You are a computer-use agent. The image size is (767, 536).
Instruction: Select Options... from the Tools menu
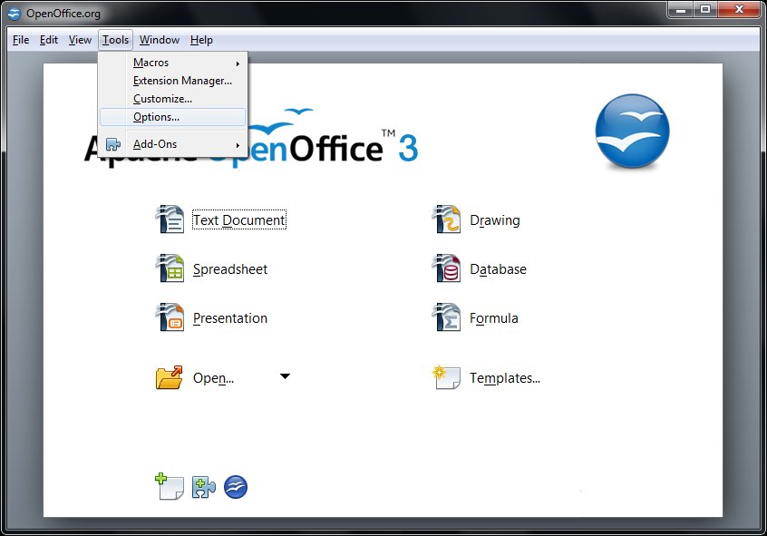156,117
